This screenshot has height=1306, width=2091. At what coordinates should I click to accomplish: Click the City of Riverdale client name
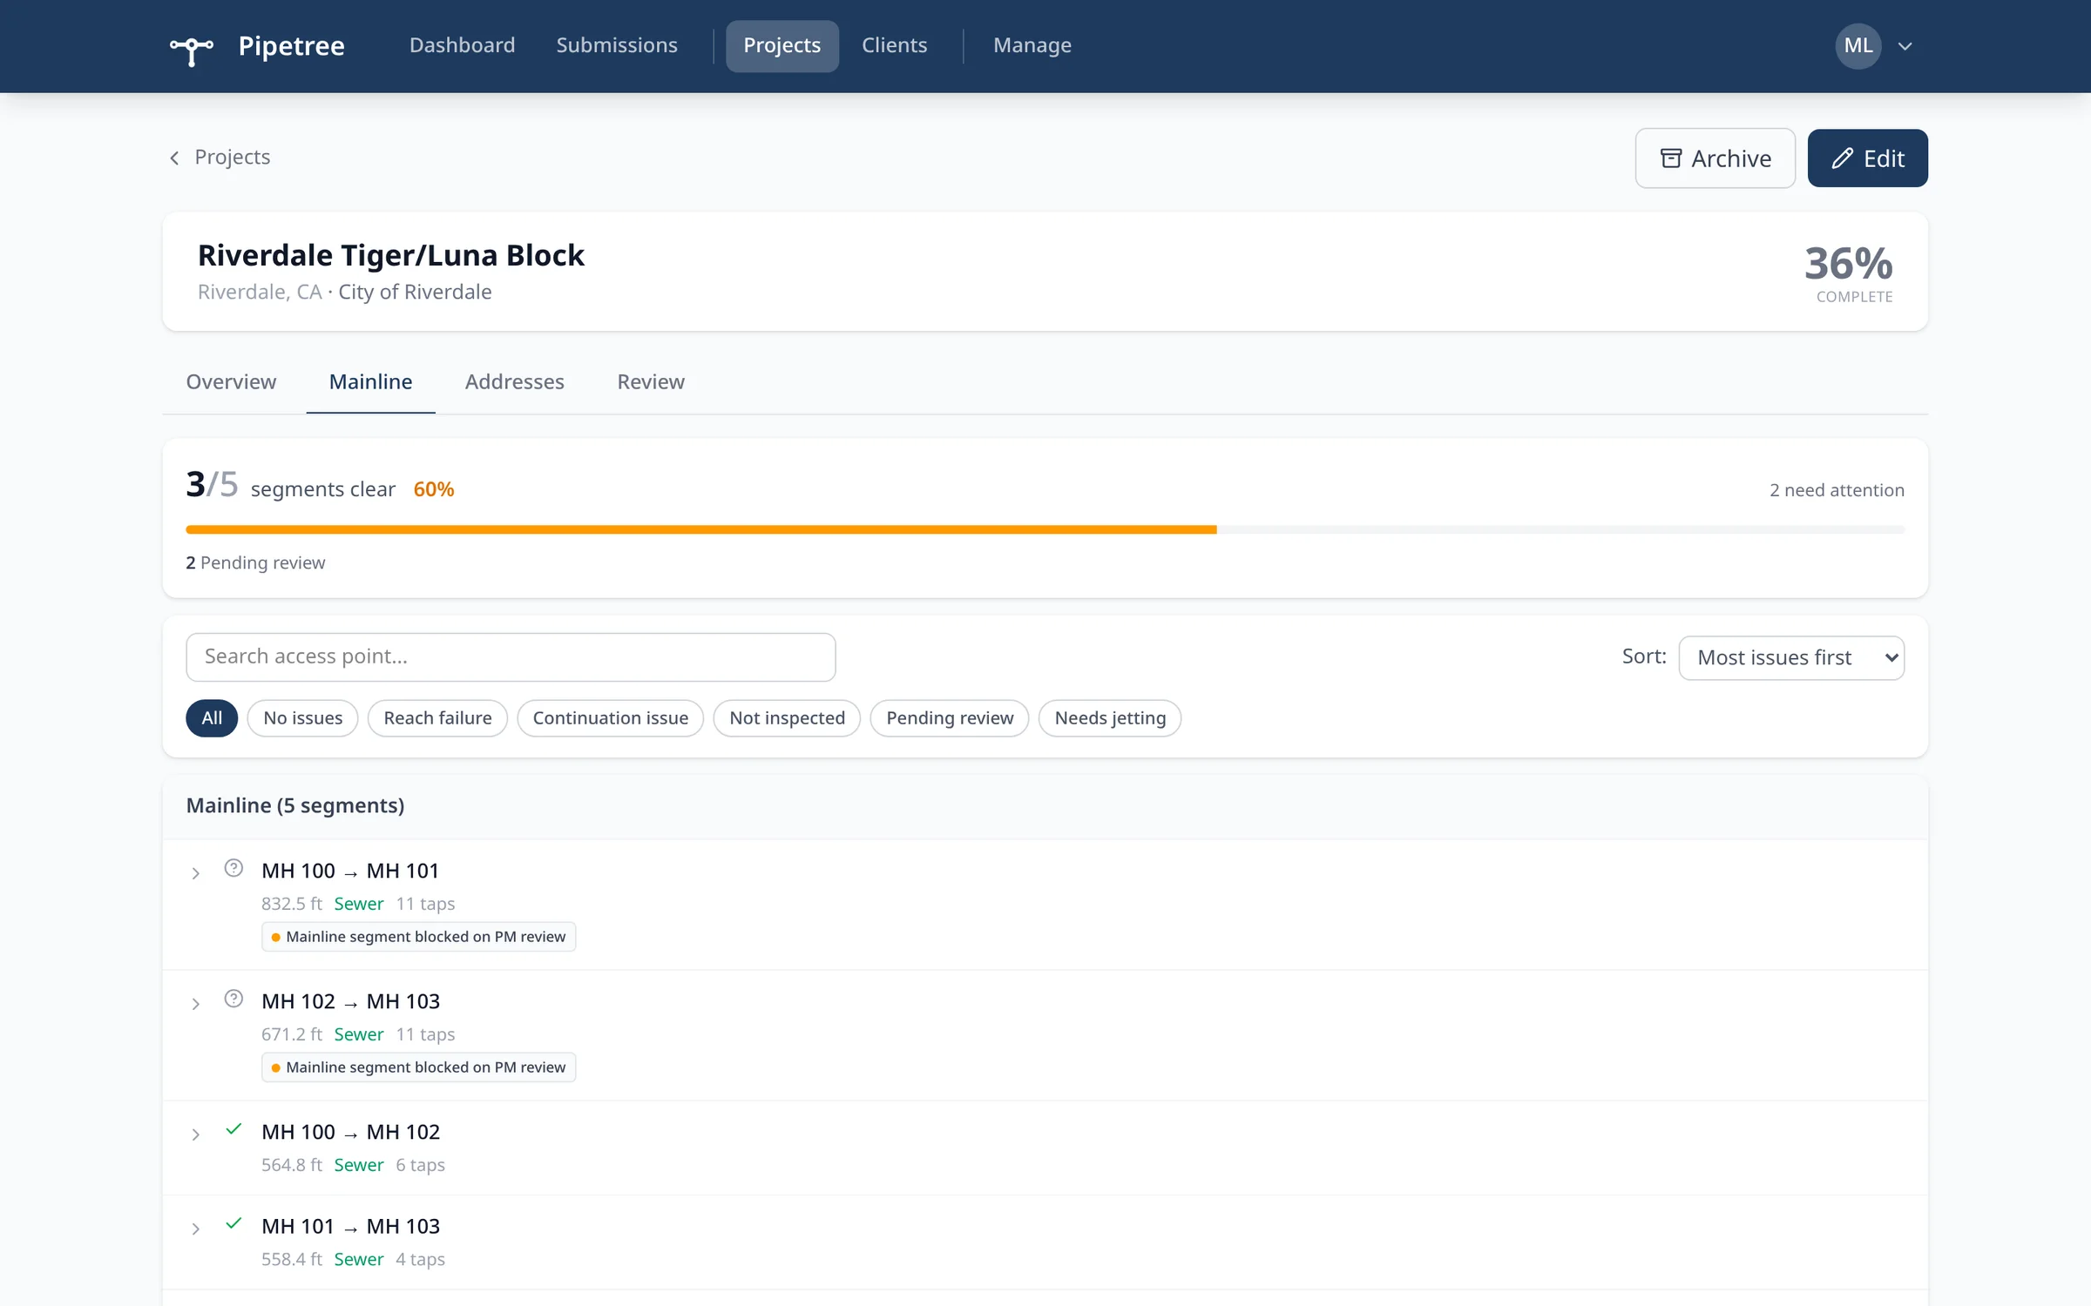pyautogui.click(x=415, y=292)
